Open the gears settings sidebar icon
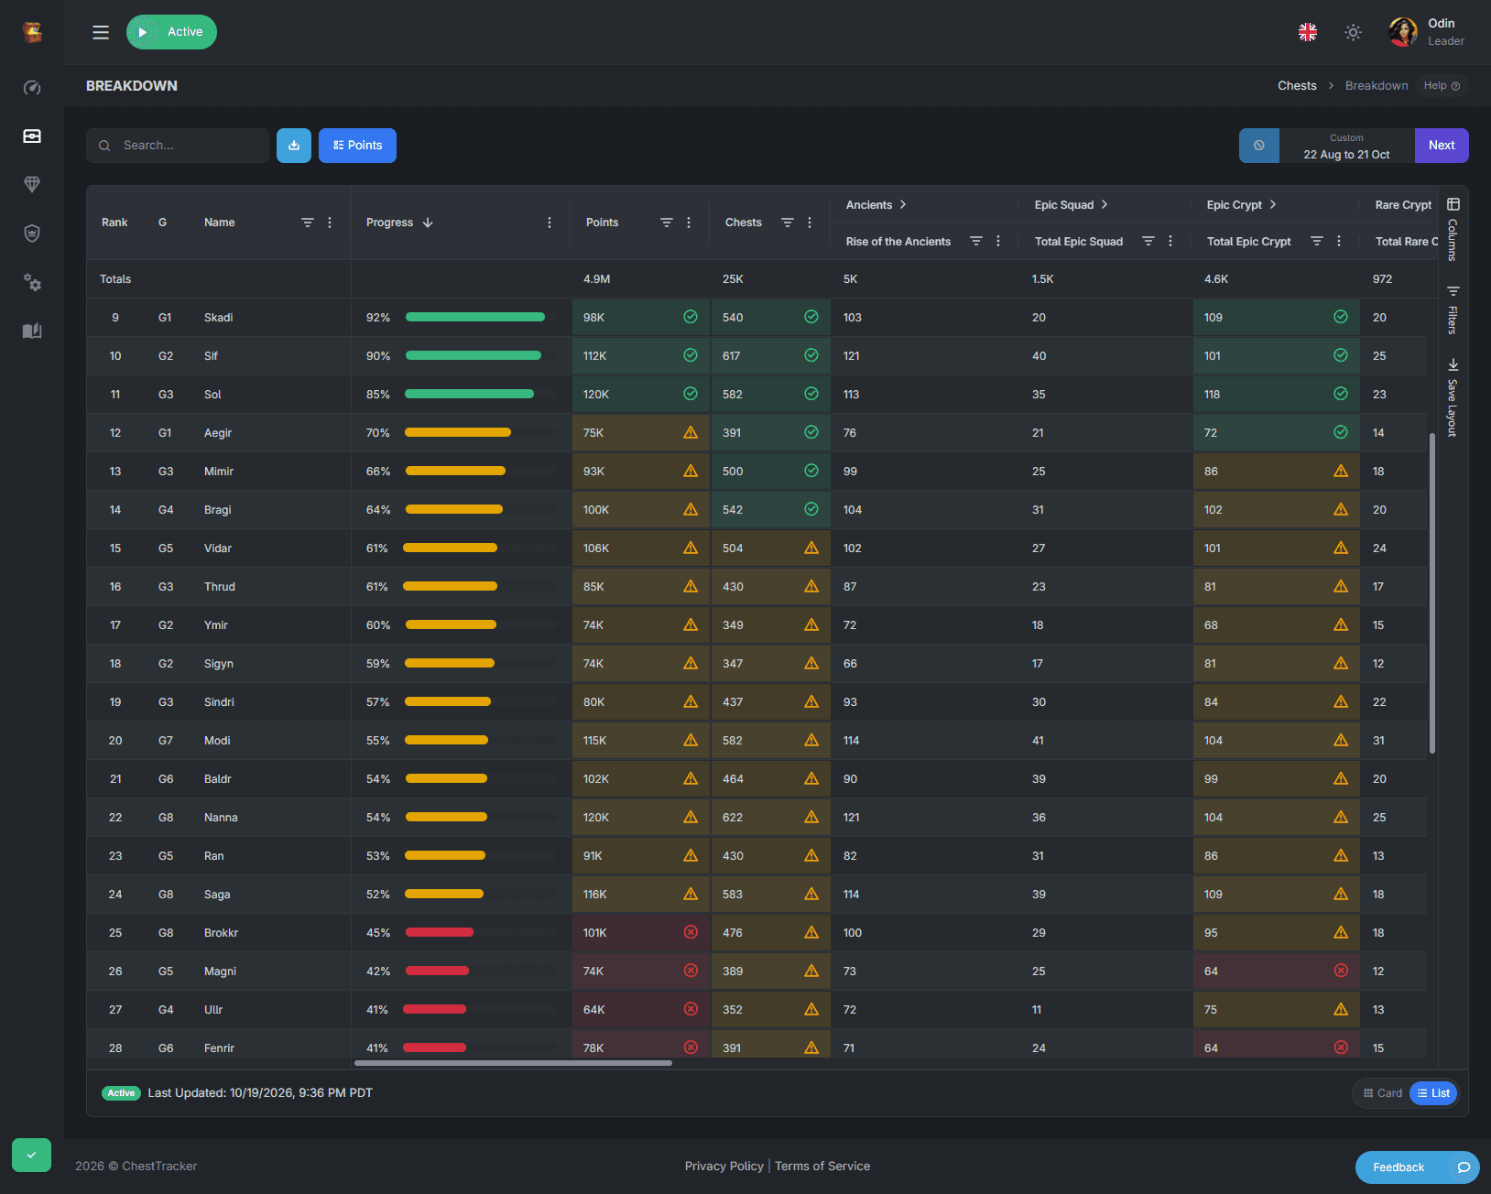 click(32, 282)
